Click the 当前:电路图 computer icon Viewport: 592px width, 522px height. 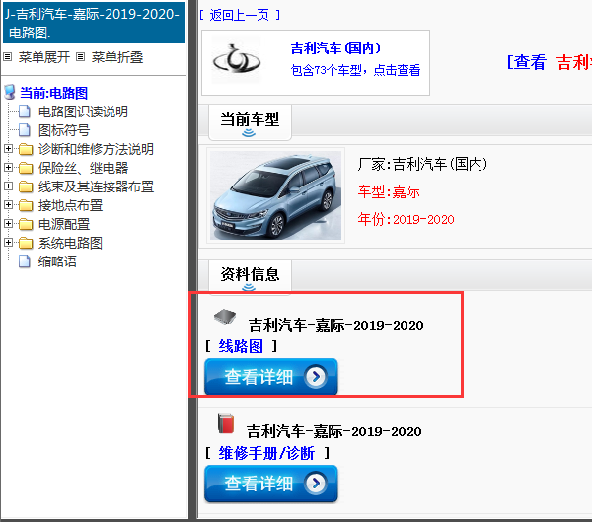tap(10, 92)
